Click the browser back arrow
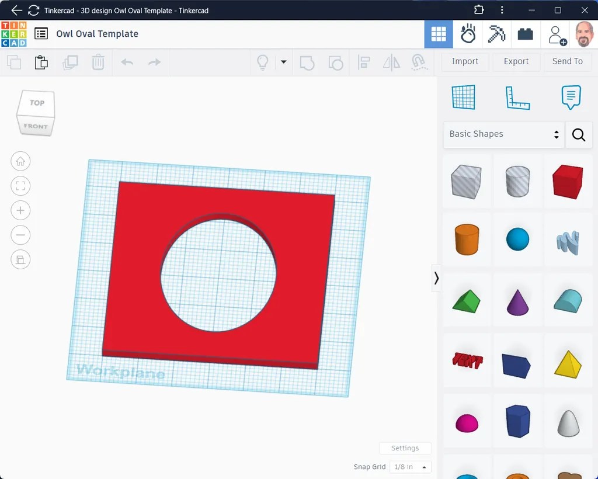The image size is (598, 479). pyautogui.click(x=16, y=11)
